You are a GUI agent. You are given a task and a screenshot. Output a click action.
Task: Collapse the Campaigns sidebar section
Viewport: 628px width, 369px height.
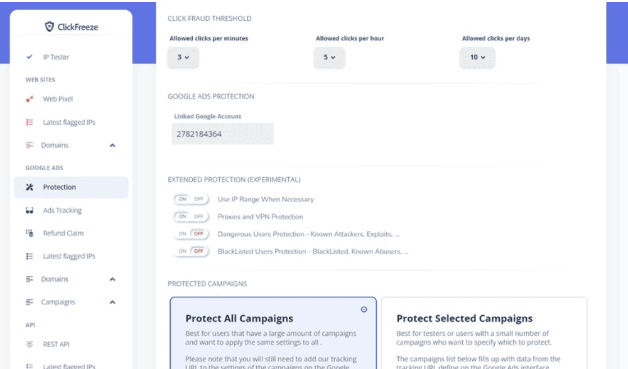point(112,302)
